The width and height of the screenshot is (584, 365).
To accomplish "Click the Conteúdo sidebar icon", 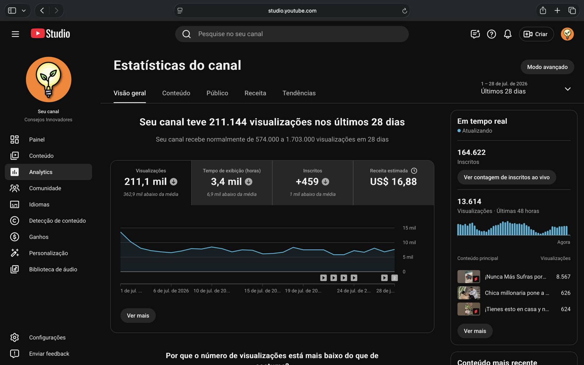I will point(15,156).
